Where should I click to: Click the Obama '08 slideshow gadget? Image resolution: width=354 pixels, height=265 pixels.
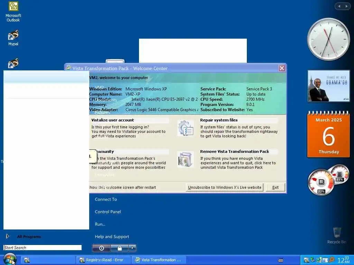click(328, 86)
